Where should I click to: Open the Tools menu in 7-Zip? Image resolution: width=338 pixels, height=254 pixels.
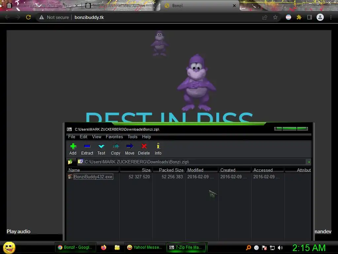(x=132, y=137)
